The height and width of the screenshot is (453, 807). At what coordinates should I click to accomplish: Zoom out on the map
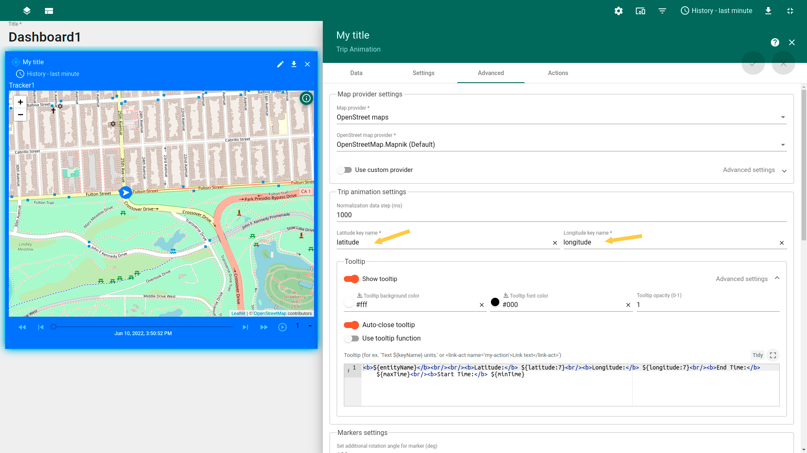click(20, 115)
